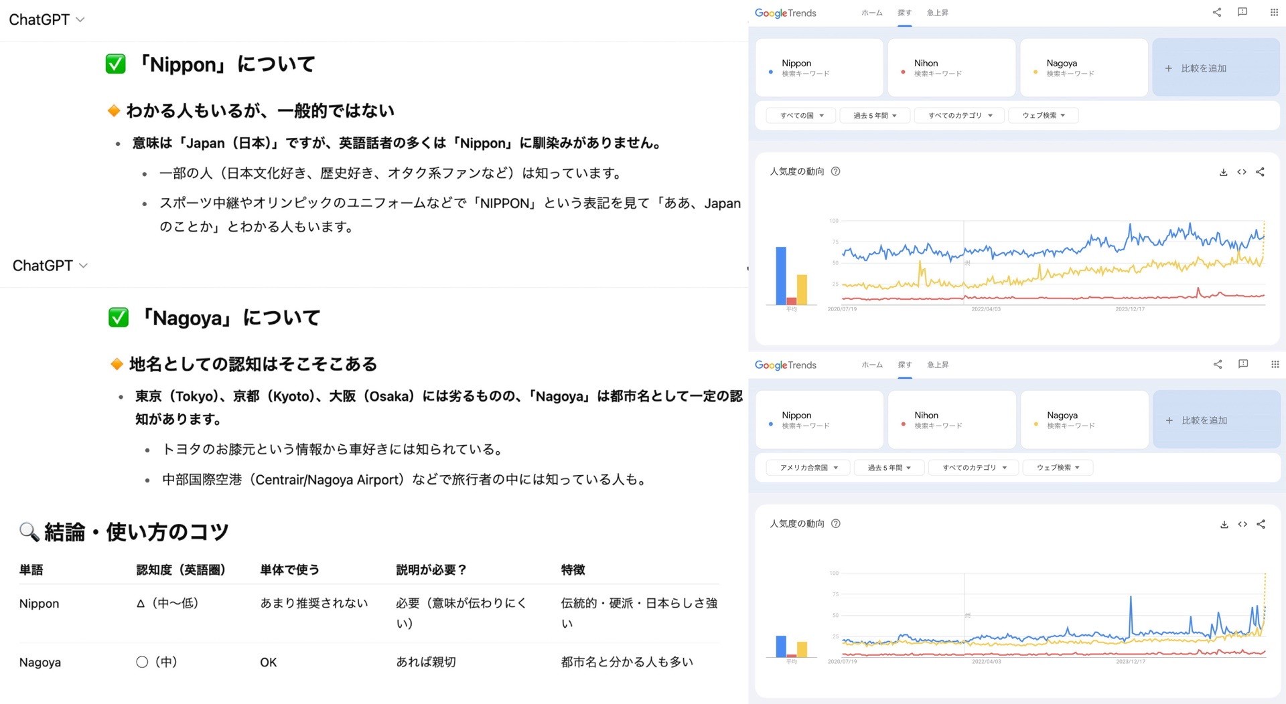
Task: Click help icon beside upper 人気度の動向
Action: pos(835,171)
